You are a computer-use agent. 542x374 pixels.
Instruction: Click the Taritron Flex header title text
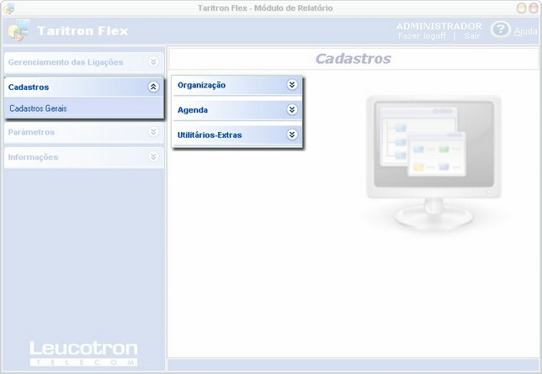click(82, 31)
